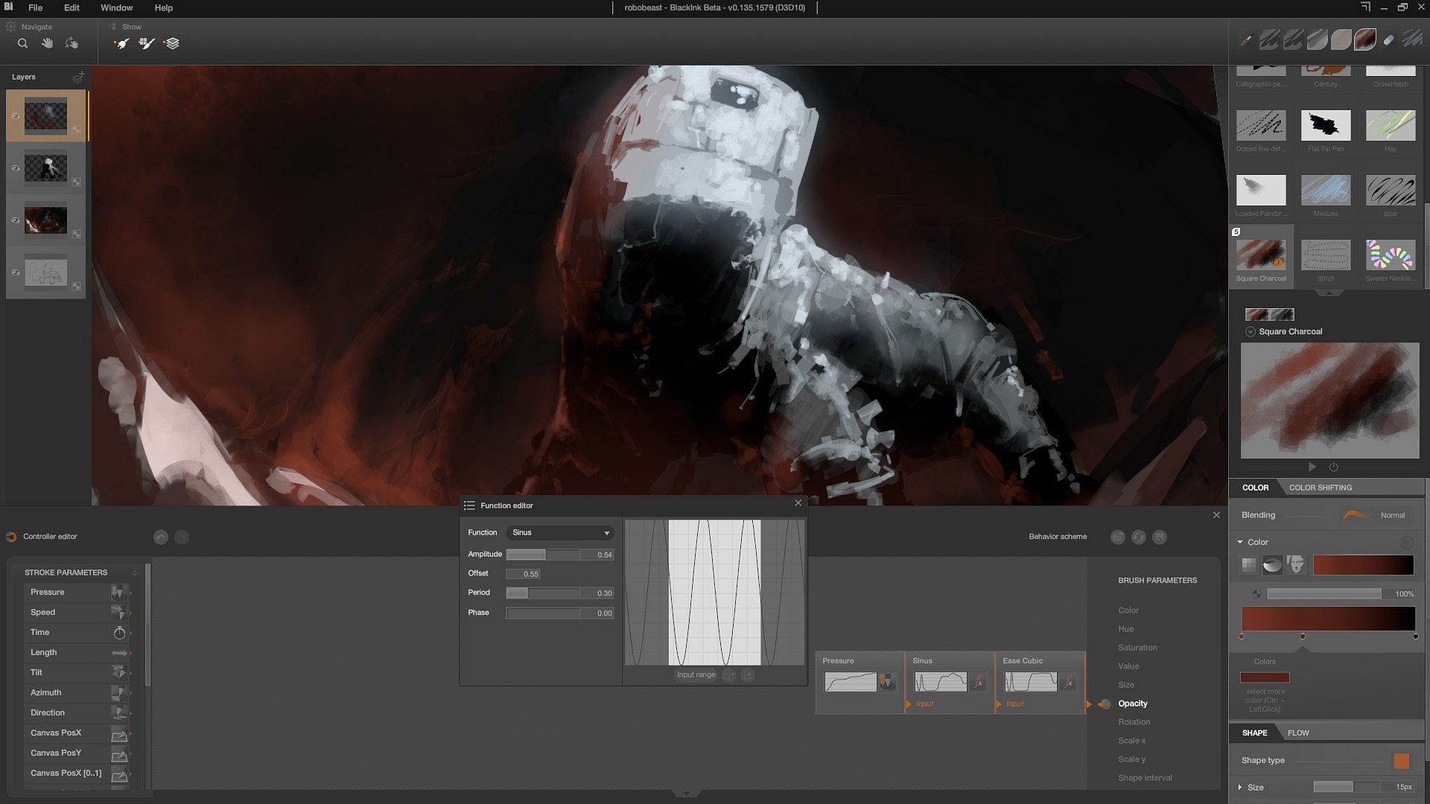Image resolution: width=1430 pixels, height=804 pixels.
Task: Open the Function dropdown showing Sinus
Action: coord(561,532)
